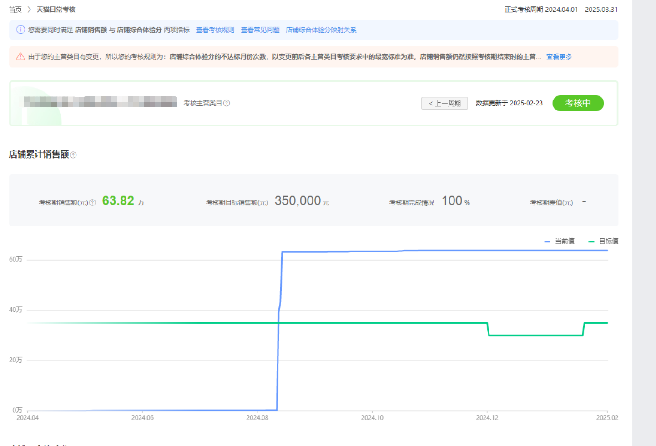Select 天猫日常考核 breadcrumb item
Screen dimensions: 656x446
pyautogui.click(x=56, y=10)
